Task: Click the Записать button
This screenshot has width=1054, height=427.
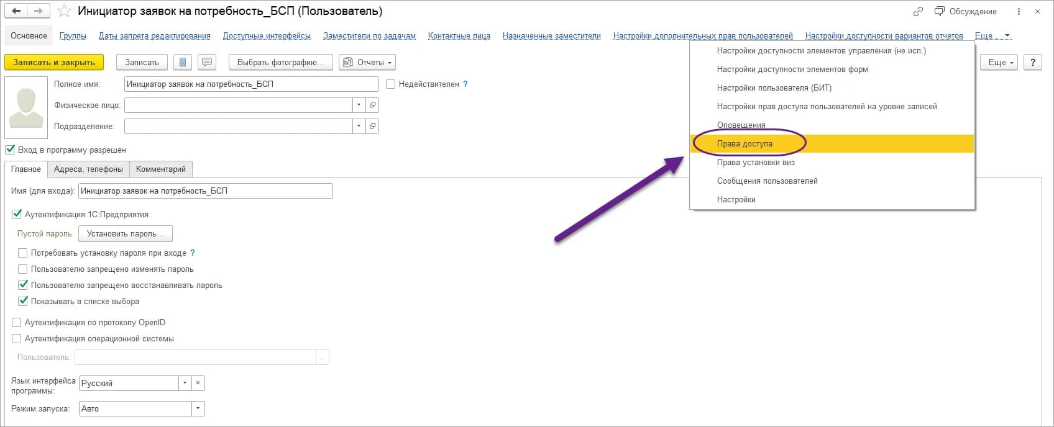Action: (x=142, y=62)
